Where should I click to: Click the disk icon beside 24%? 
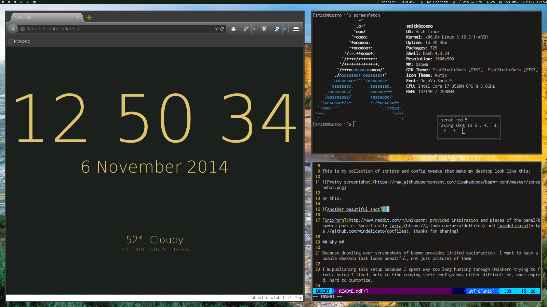pyautogui.click(x=453, y=2)
